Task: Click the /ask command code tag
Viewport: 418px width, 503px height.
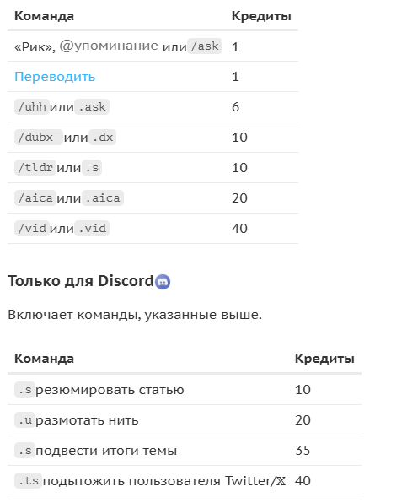Action: click(x=205, y=46)
